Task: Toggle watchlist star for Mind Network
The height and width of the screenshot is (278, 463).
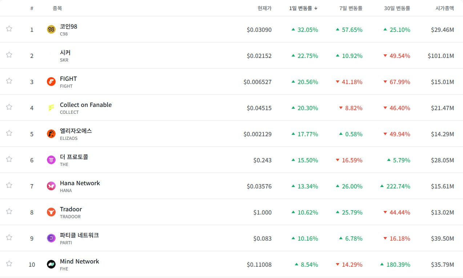Action: pos(9,264)
